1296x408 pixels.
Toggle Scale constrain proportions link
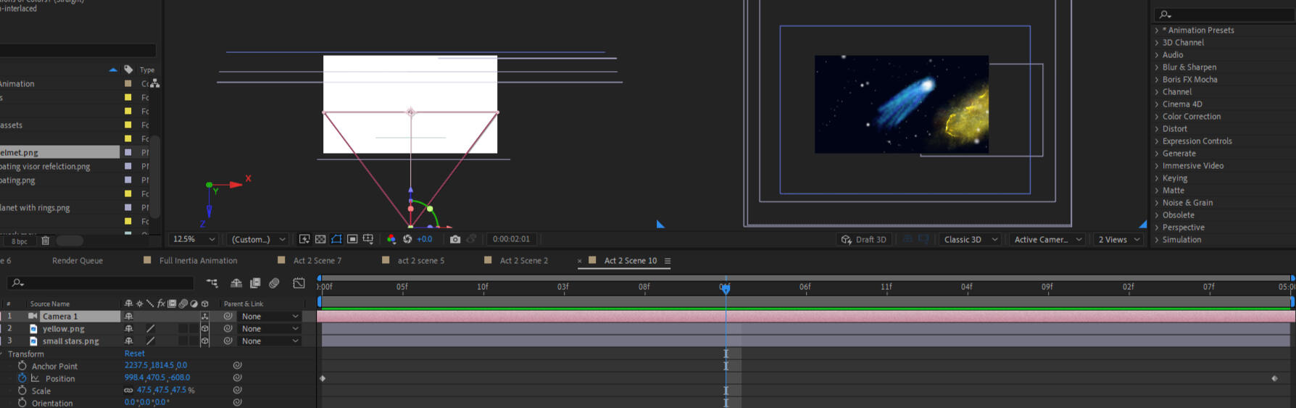128,391
